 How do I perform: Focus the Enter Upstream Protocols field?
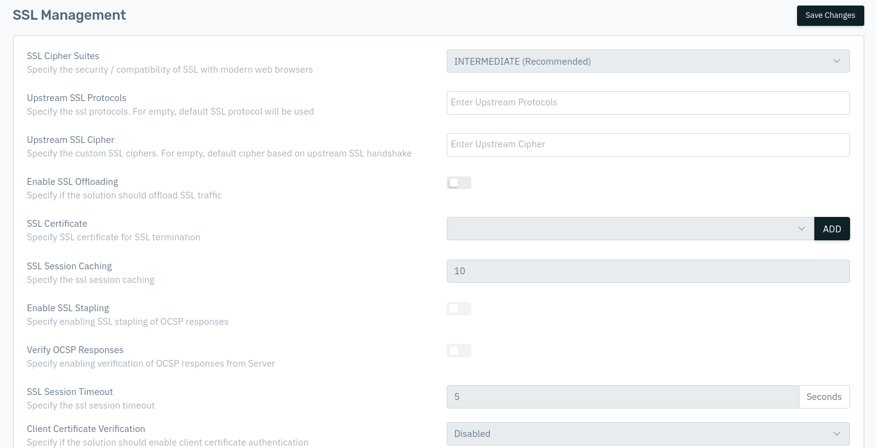(x=648, y=103)
